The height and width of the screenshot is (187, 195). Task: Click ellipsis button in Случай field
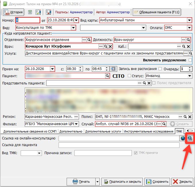pyautogui.click(x=159, y=124)
